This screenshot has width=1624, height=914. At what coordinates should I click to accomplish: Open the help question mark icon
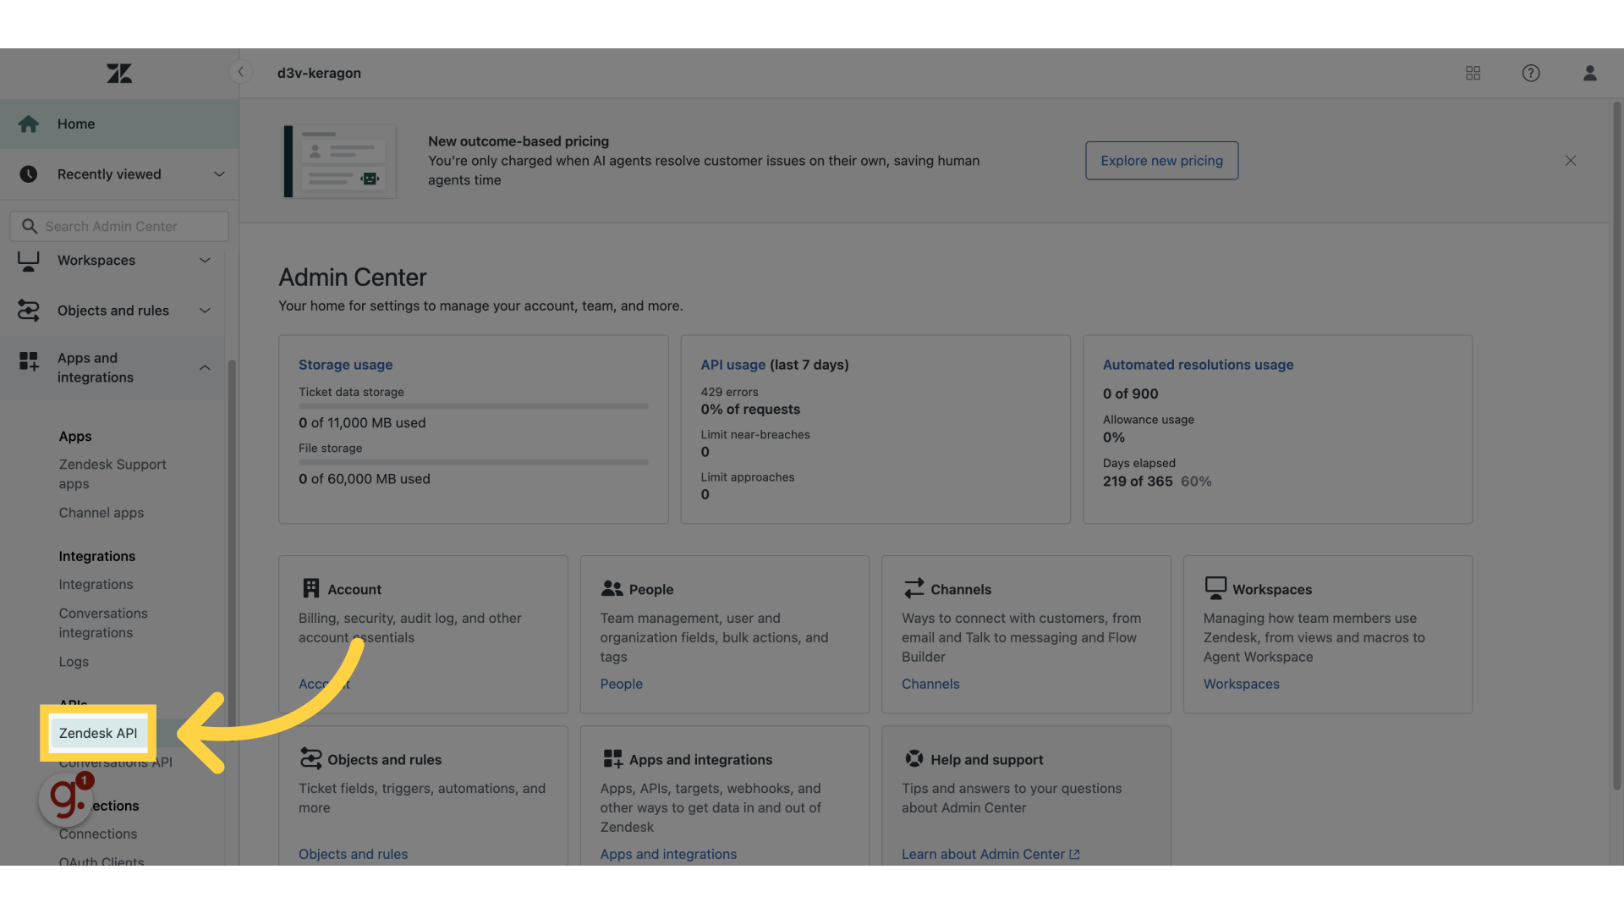tap(1531, 74)
